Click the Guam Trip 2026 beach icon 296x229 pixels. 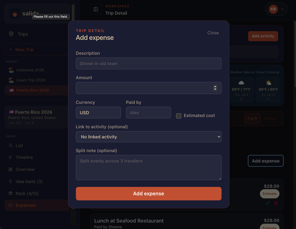[11, 80]
